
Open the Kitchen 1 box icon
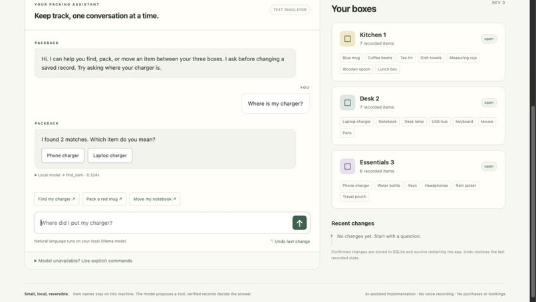(347, 39)
